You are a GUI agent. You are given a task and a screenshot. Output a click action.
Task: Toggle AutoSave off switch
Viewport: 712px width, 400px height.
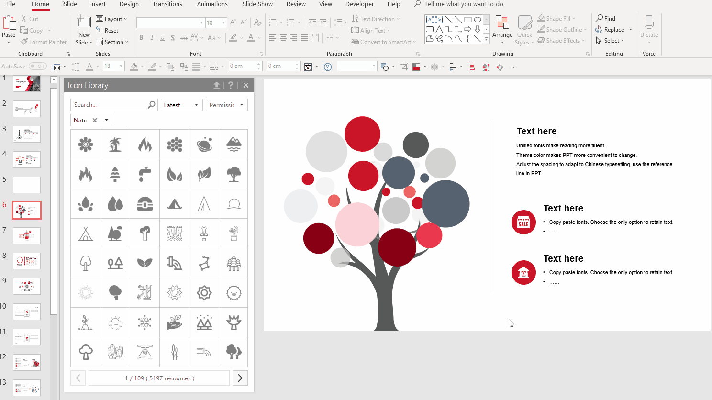click(x=38, y=66)
